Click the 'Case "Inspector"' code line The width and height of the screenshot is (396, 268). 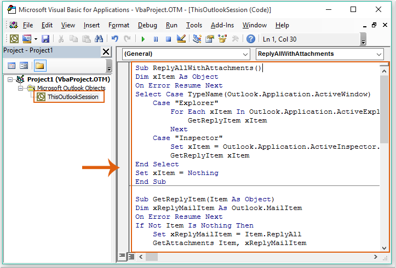pos(188,138)
